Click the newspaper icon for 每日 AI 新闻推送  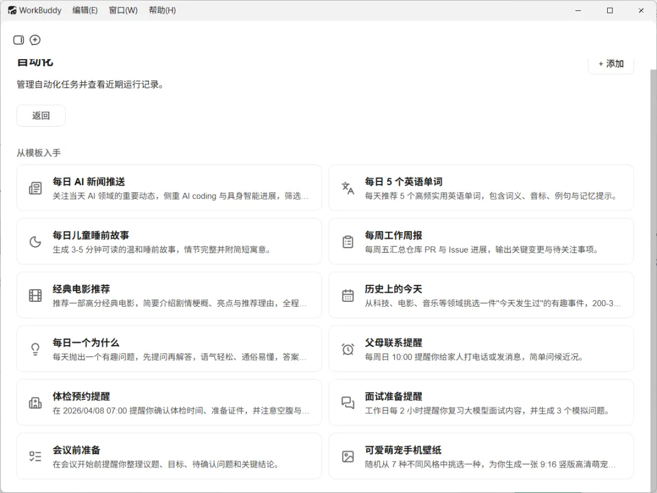35,188
